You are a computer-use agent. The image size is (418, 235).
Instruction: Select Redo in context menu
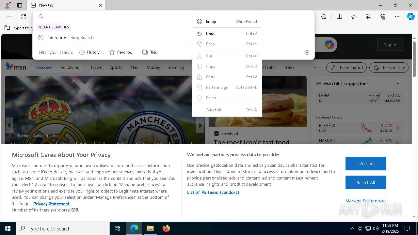[227, 44]
